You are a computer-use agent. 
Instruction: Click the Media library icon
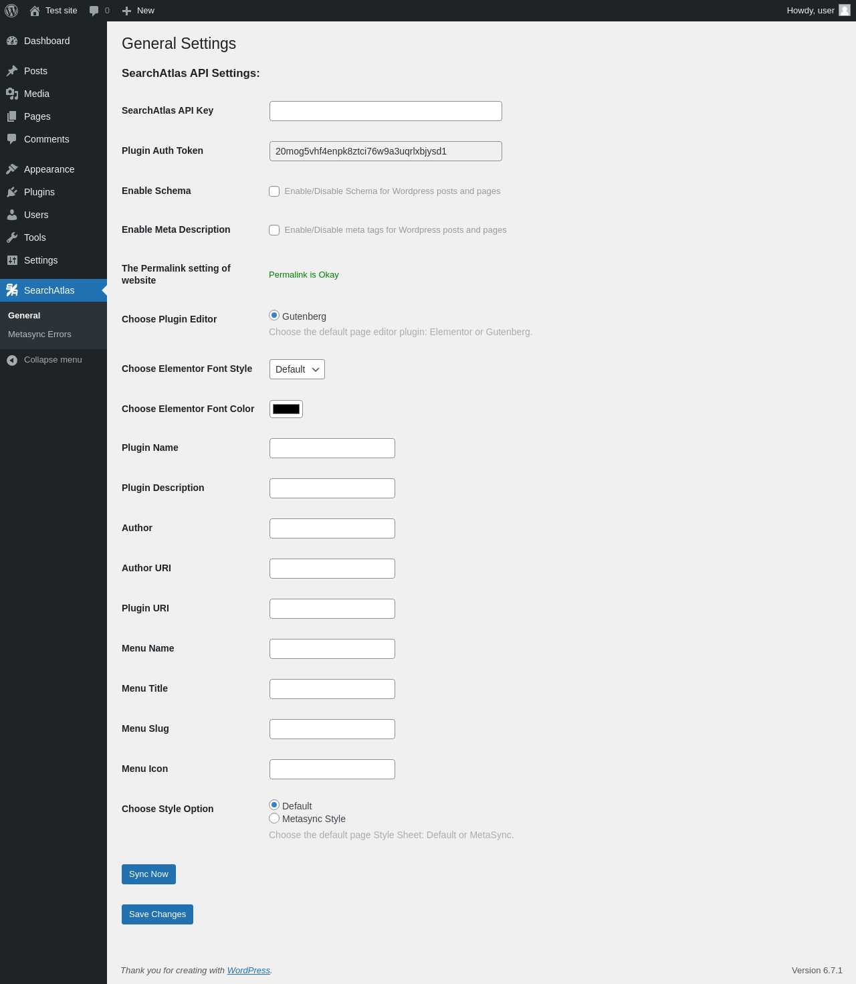click(x=12, y=94)
